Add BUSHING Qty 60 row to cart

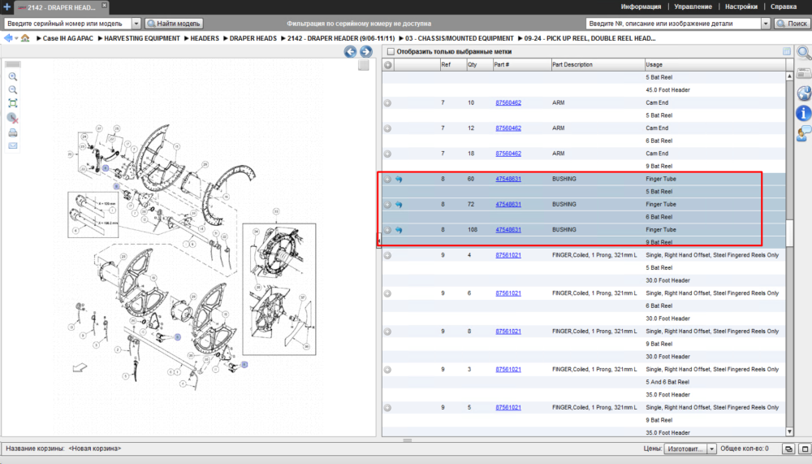click(x=387, y=180)
